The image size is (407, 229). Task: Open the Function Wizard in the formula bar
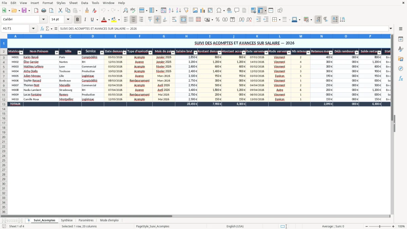coord(42,29)
